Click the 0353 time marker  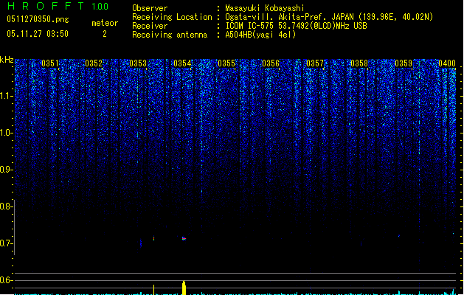[x=138, y=63]
